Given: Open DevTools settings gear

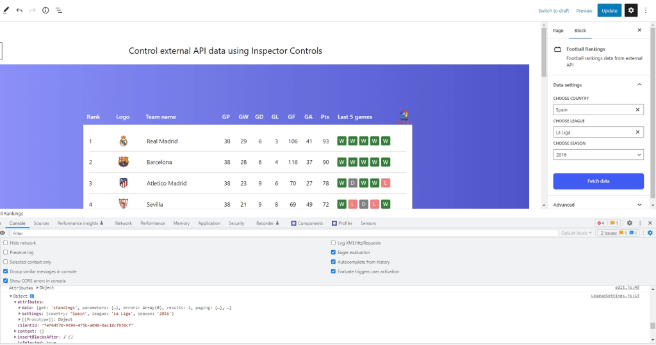Looking at the screenshot, I should (x=630, y=223).
